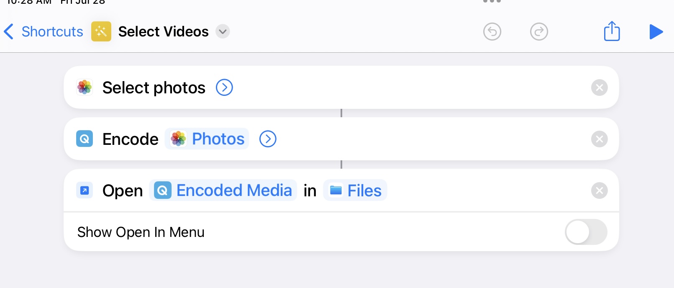Expand Select photos action options
Viewport: 674px width, 288px height.
224,87
